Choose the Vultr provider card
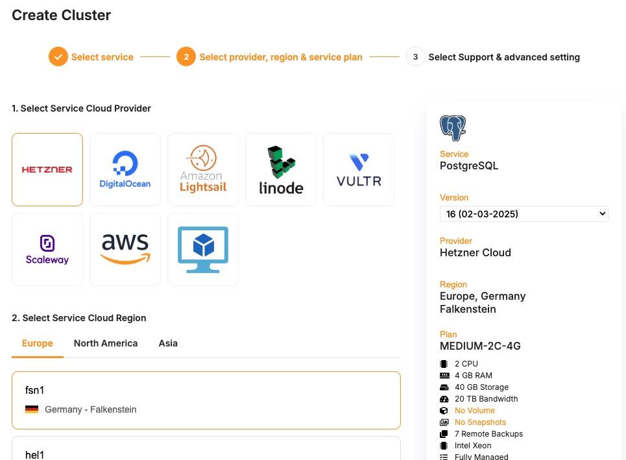Image resolution: width=626 pixels, height=460 pixels. (x=359, y=169)
